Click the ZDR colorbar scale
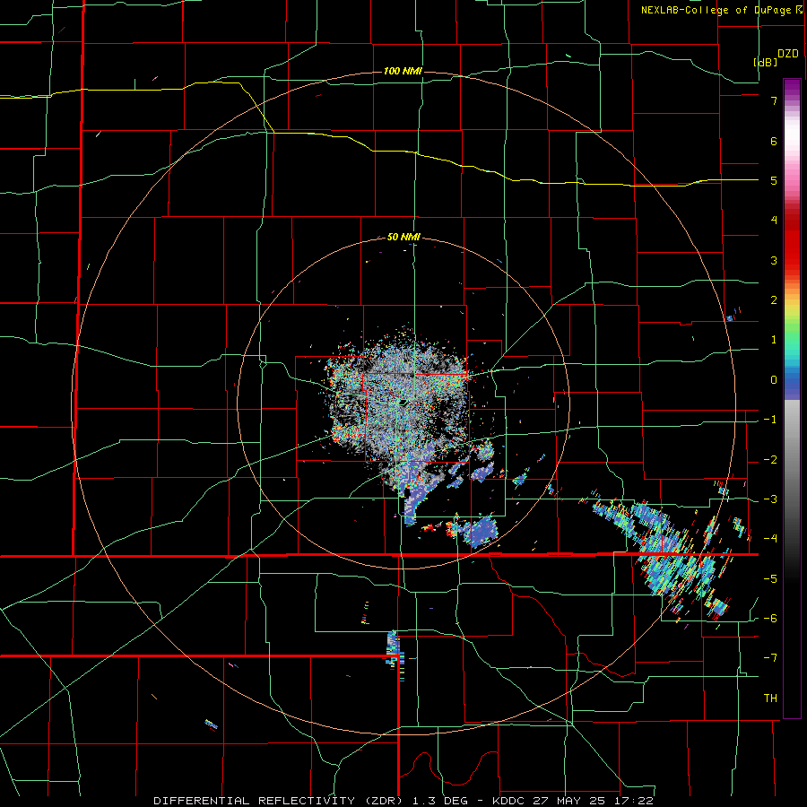The image size is (807, 807). coord(792,398)
